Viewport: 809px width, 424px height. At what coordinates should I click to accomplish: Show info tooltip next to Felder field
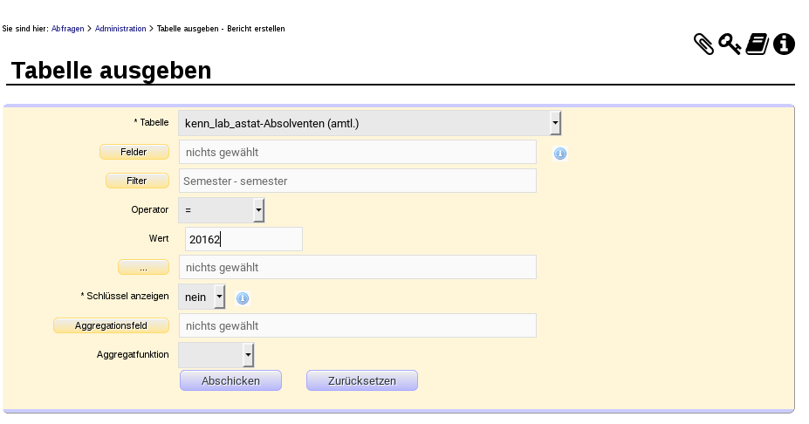click(x=560, y=154)
